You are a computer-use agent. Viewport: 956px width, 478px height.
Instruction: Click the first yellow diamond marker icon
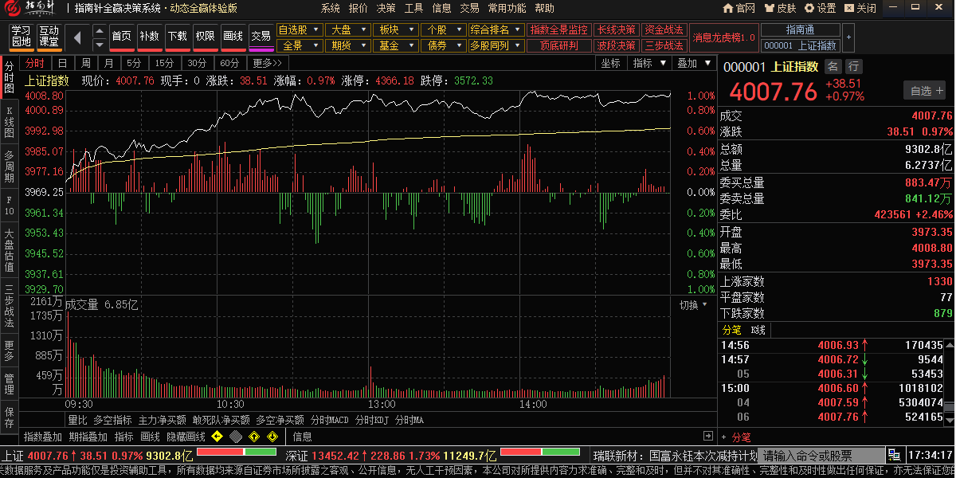217,437
